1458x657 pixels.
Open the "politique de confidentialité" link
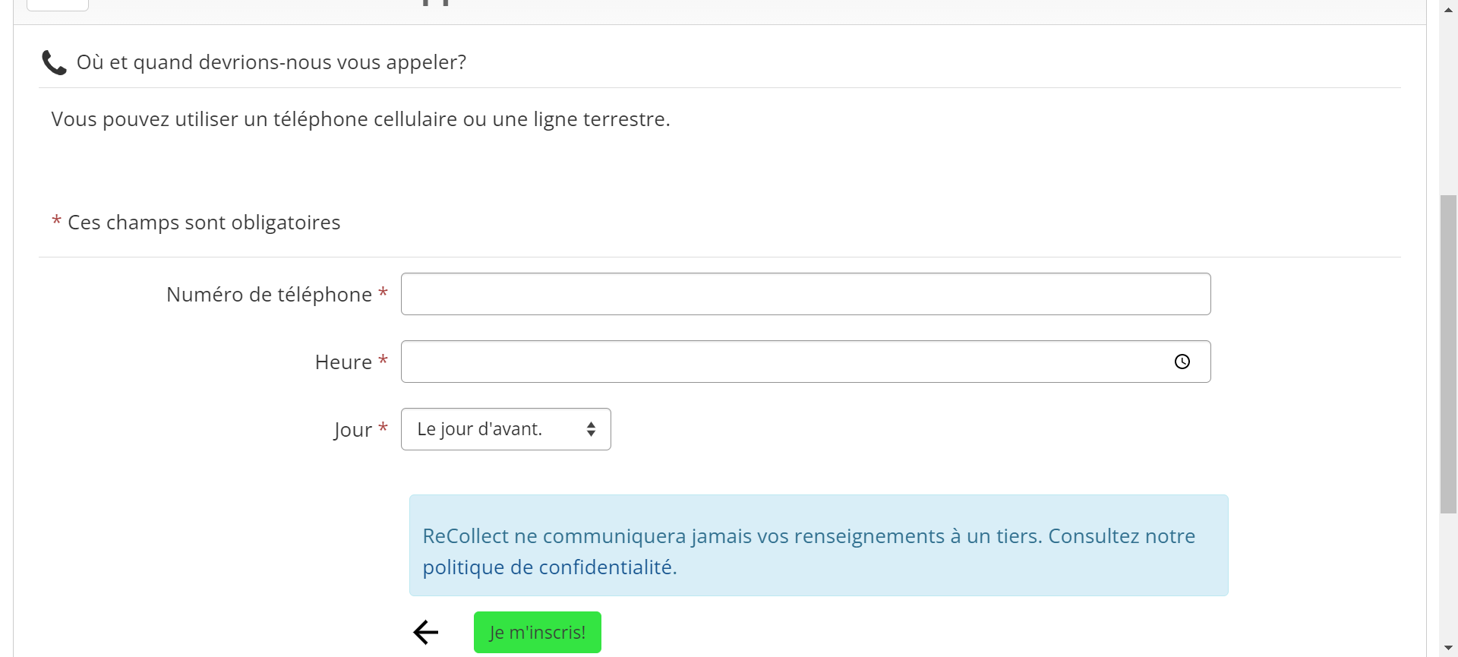549,567
